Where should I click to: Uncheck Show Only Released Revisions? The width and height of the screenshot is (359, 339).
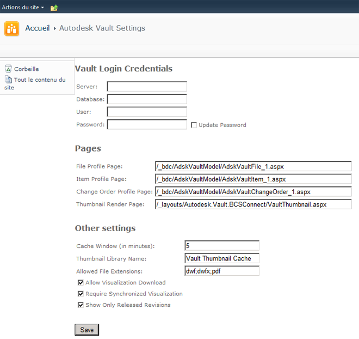(81, 305)
